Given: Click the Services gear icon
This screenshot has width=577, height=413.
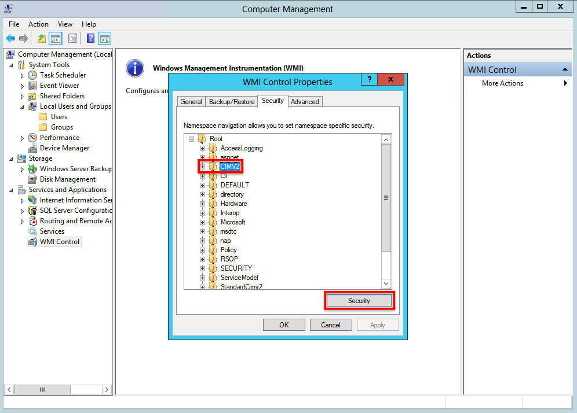Looking at the screenshot, I should point(33,231).
